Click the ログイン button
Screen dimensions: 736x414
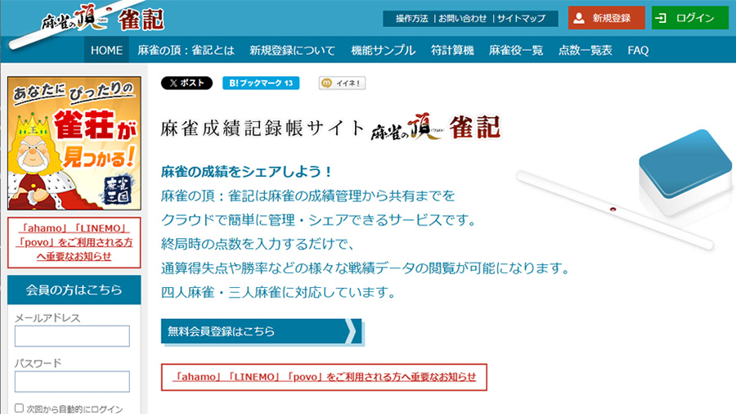(x=690, y=18)
